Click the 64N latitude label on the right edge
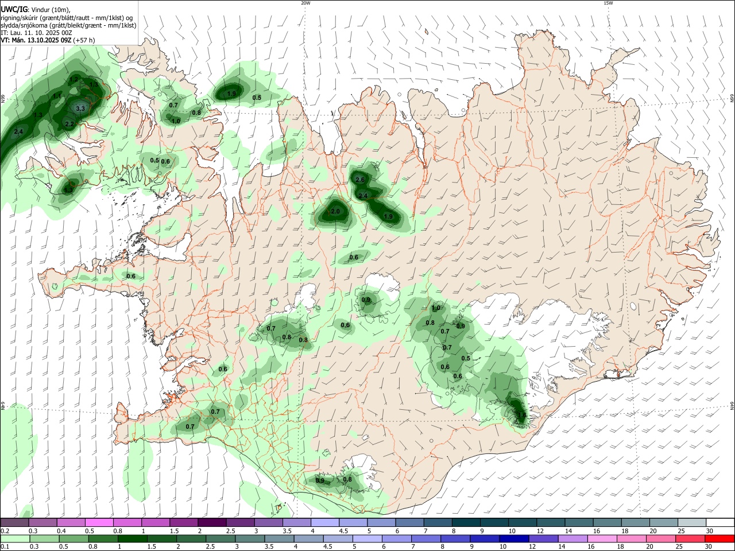Viewport: 735px width, 551px height. [732, 406]
